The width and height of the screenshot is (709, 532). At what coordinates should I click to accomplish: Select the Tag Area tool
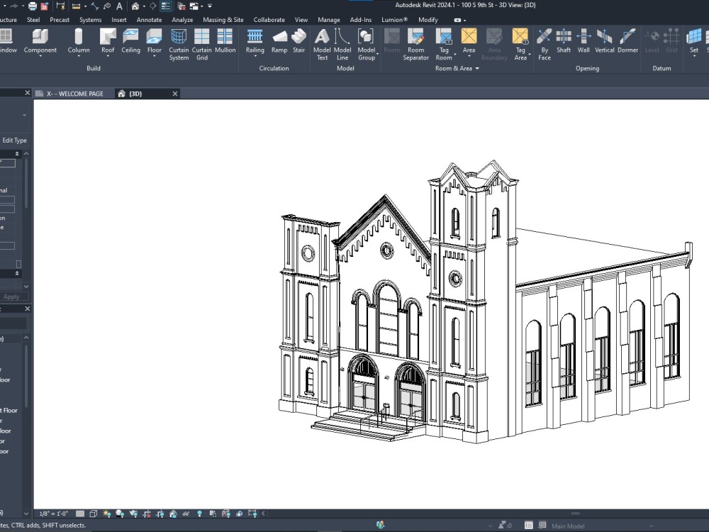point(520,44)
